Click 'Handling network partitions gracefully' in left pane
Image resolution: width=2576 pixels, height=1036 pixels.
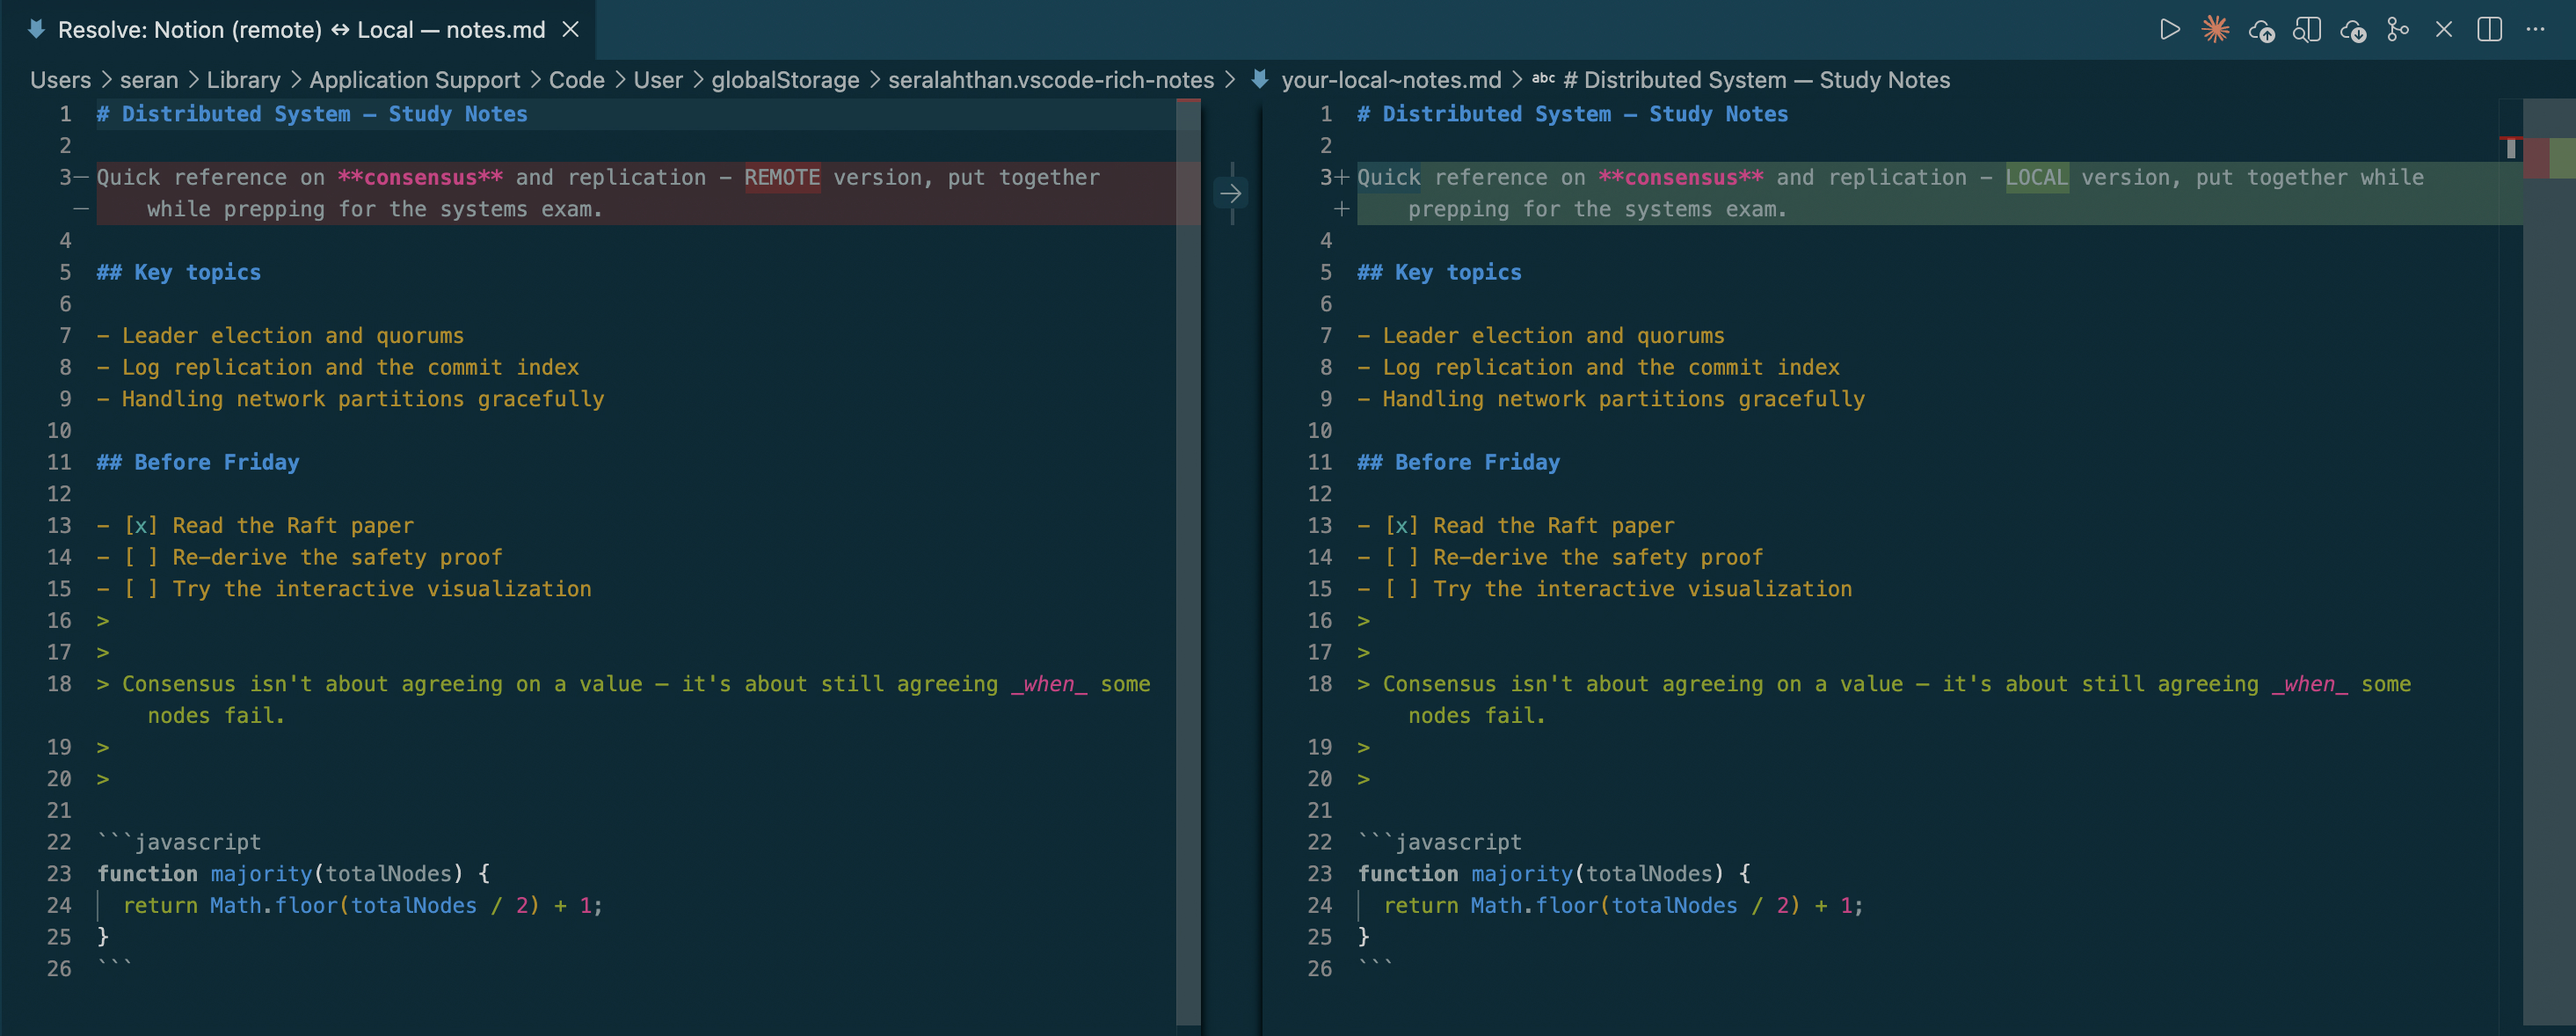point(363,399)
